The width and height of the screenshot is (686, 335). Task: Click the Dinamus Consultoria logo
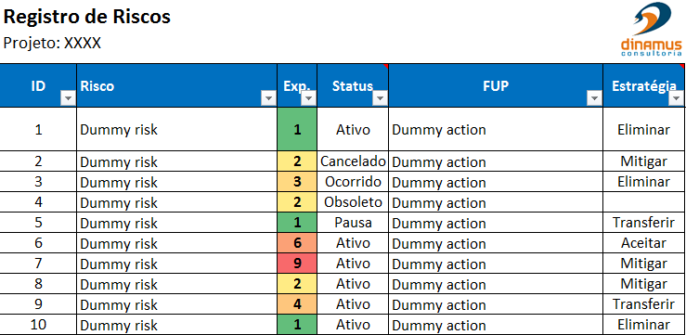651,29
